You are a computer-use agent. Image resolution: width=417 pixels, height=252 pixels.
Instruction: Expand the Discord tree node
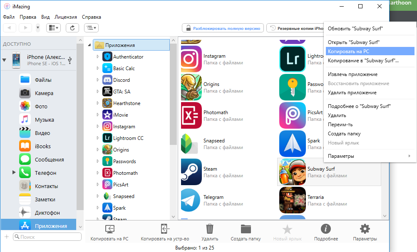tap(98, 80)
